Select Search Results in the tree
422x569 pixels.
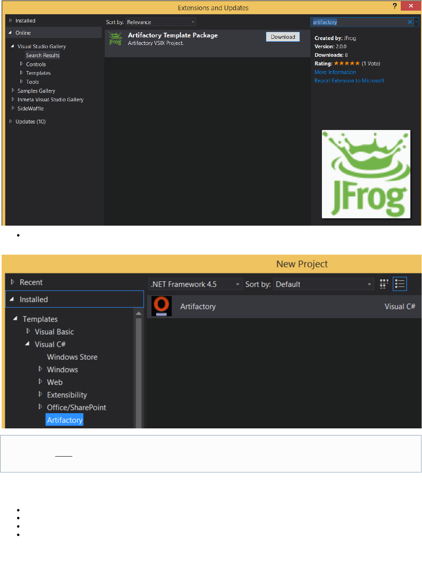pyautogui.click(x=43, y=55)
